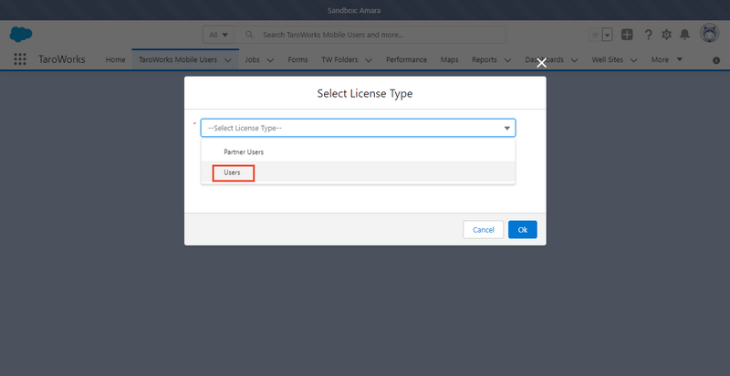Open the Setup gear icon

coord(666,35)
